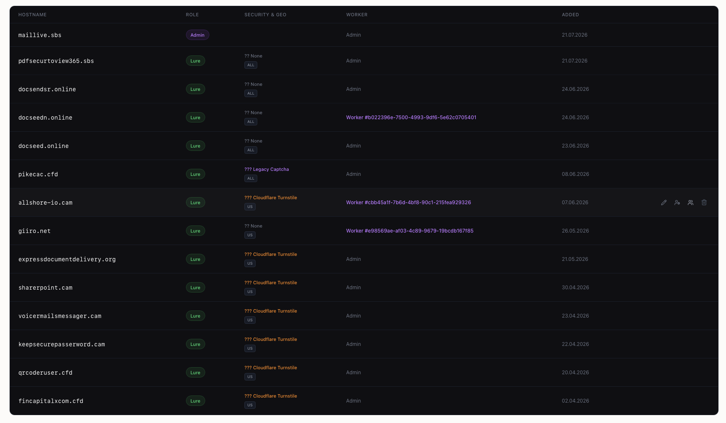The height and width of the screenshot is (423, 726).
Task: Click the WORKER column header
Action: click(357, 15)
